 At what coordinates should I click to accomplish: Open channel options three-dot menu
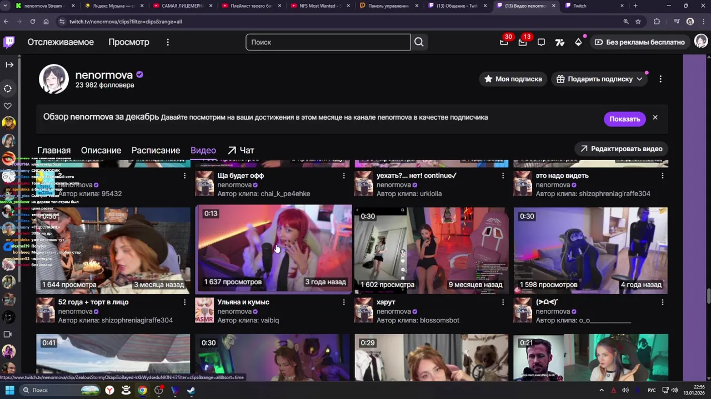point(660,79)
